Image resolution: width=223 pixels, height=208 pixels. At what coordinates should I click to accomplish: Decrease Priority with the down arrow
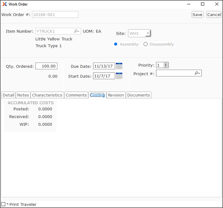click(166, 66)
